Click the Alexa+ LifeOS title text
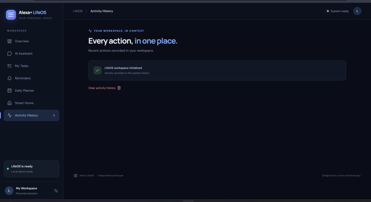 click(x=33, y=12)
